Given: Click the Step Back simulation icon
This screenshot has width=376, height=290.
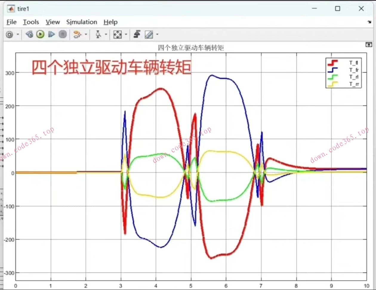Looking at the screenshot, I should pos(29,35).
